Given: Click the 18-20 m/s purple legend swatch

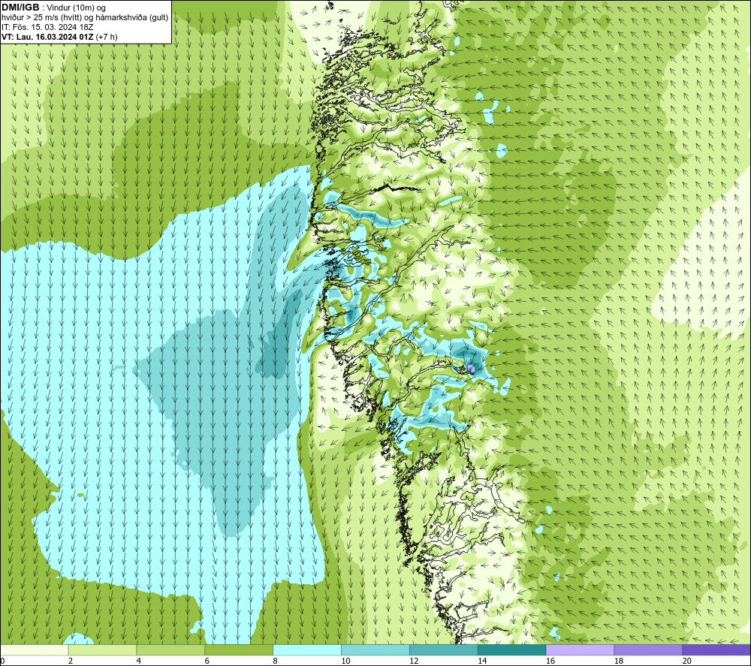Looking at the screenshot, I should tap(648, 650).
